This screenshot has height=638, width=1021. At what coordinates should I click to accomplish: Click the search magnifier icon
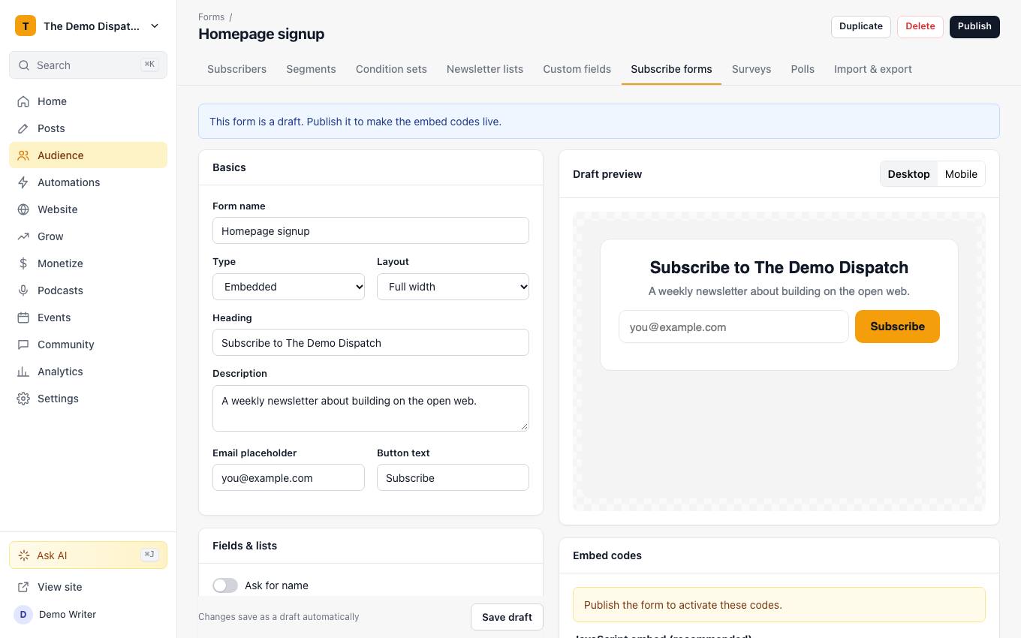click(24, 65)
